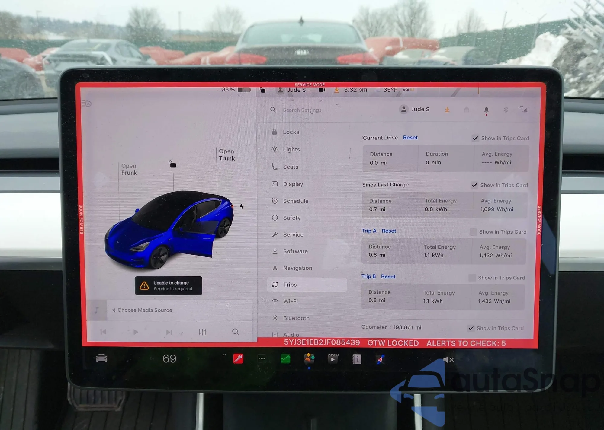Reset the Trip A counter
This screenshot has width=604, height=430.
389,231
